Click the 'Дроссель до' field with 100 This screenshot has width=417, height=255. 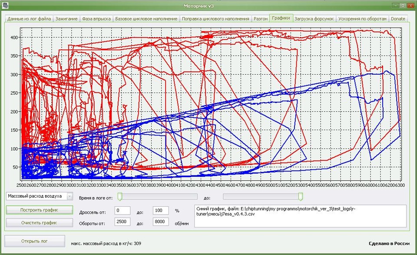pos(161,210)
